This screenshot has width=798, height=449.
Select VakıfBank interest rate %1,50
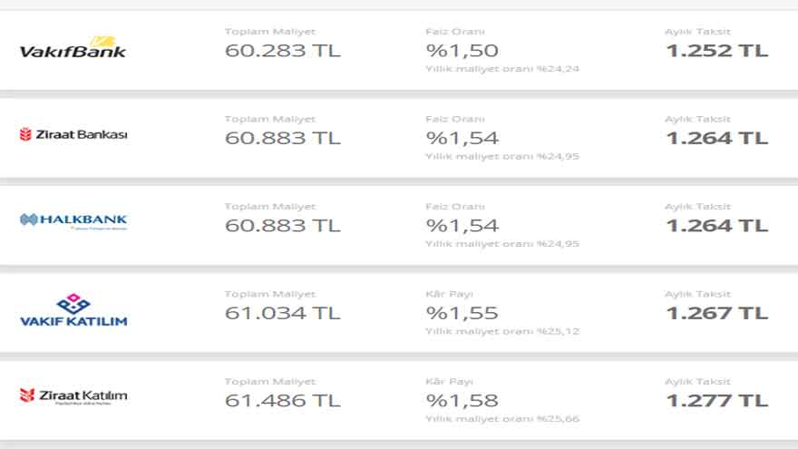pyautogui.click(x=462, y=51)
